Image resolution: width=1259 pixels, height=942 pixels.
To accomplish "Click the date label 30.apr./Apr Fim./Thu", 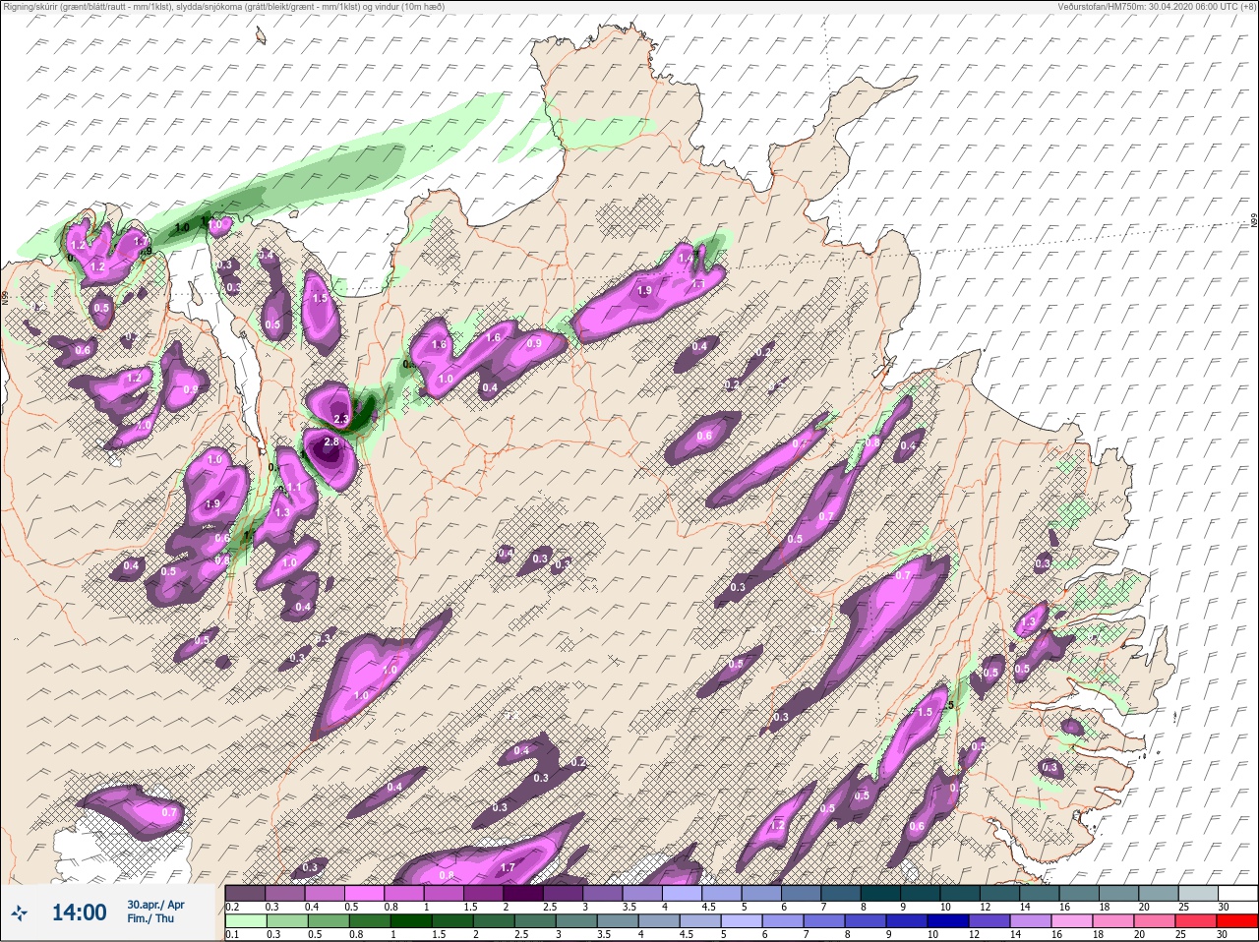I will click(155, 912).
